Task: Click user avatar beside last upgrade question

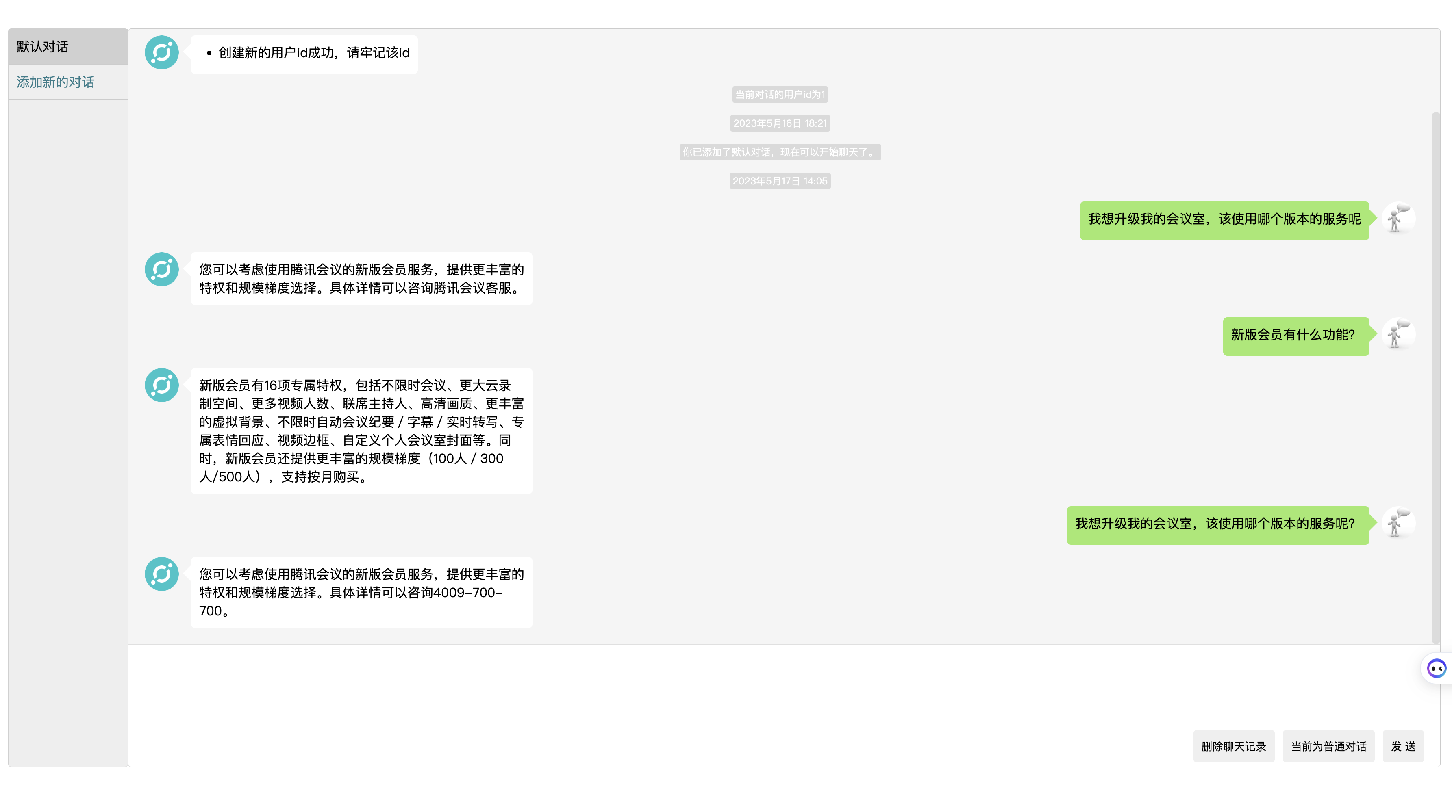Action: click(x=1398, y=523)
